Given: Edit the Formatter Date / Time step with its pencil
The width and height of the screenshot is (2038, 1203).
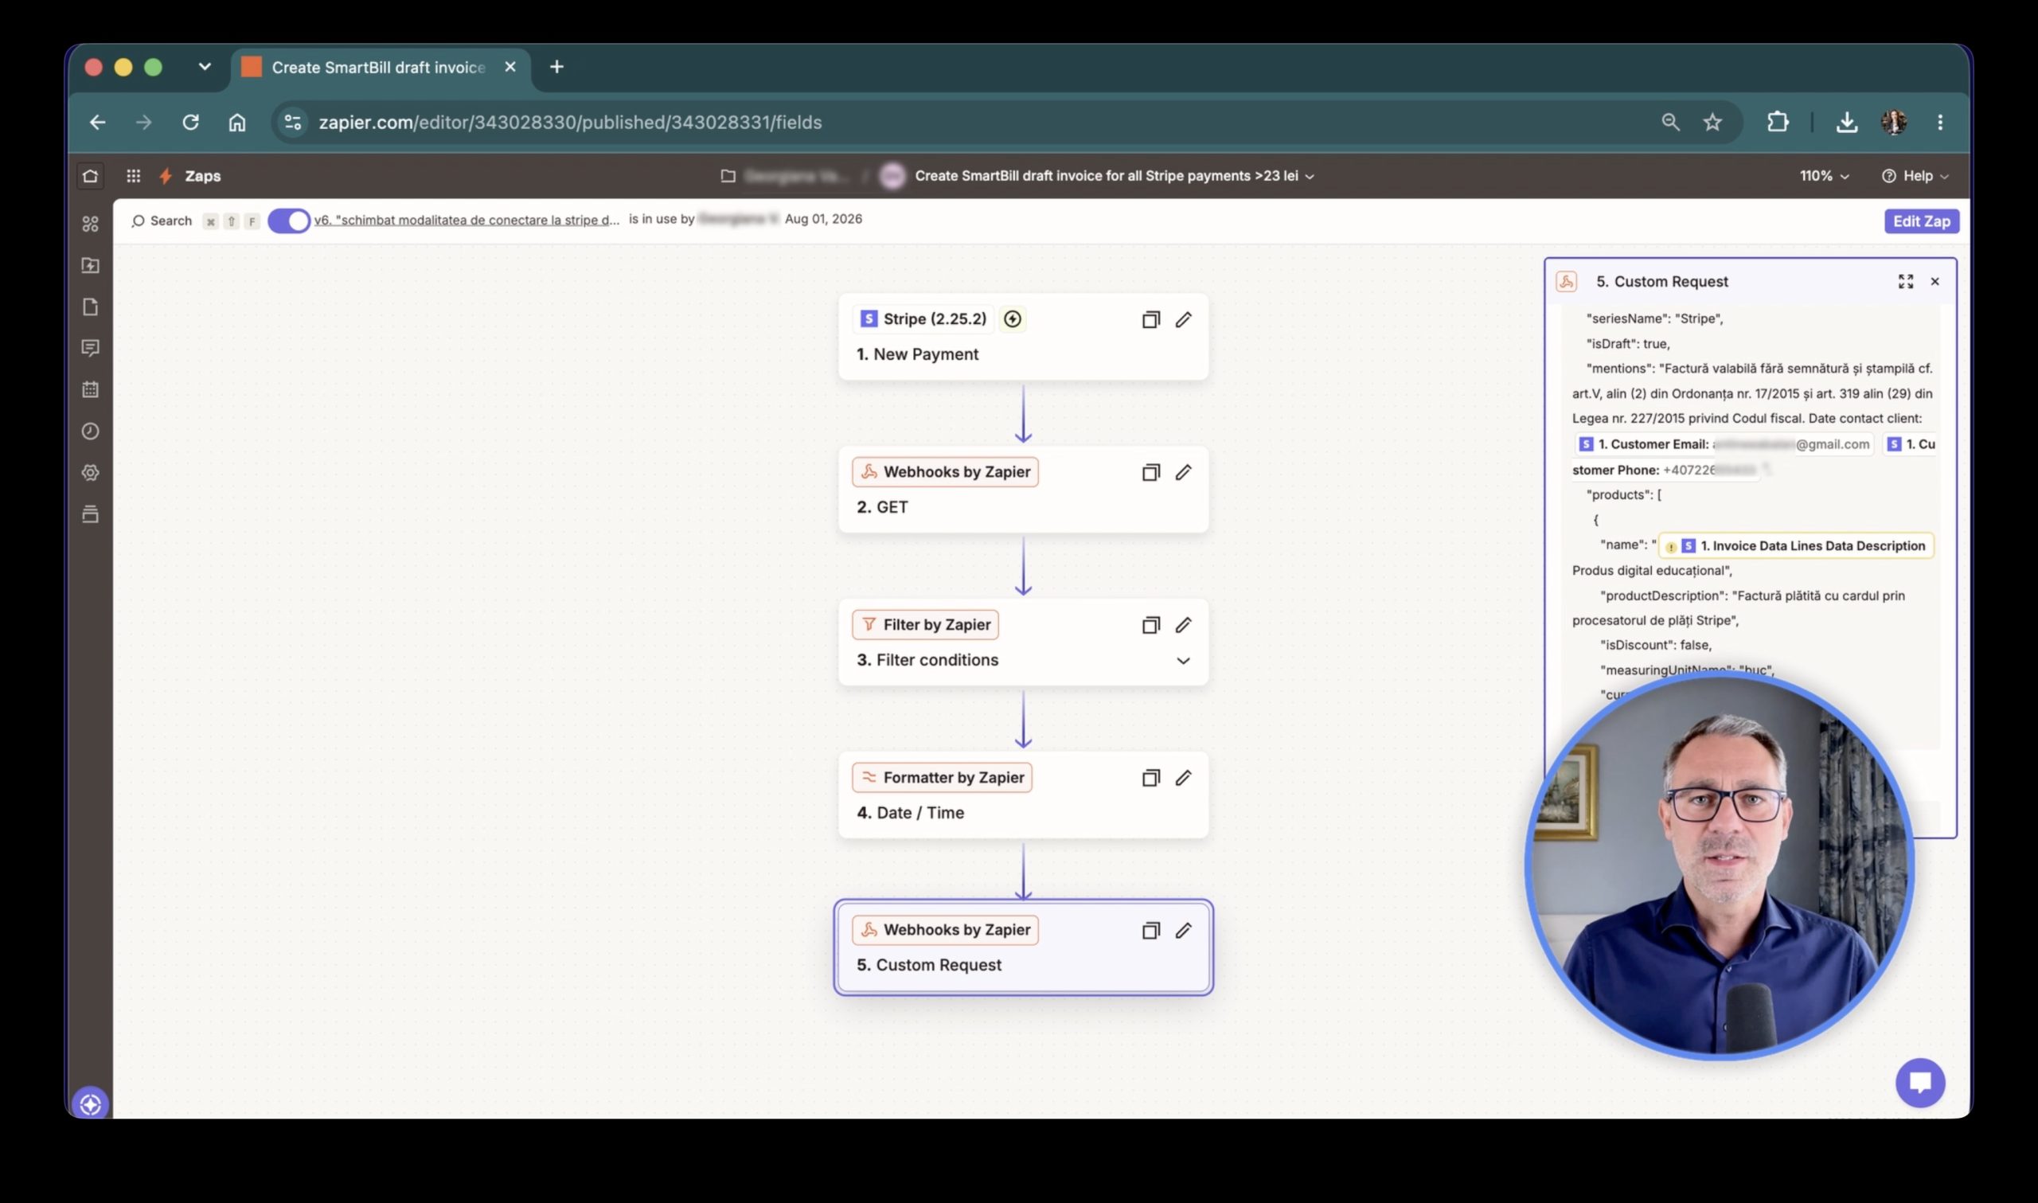Looking at the screenshot, I should (x=1183, y=777).
